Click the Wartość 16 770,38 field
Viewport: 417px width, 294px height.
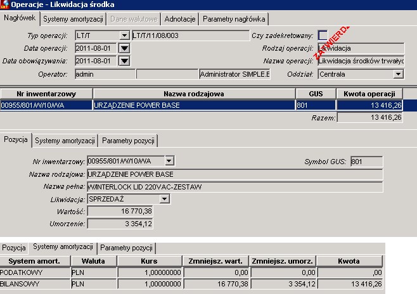coord(120,212)
